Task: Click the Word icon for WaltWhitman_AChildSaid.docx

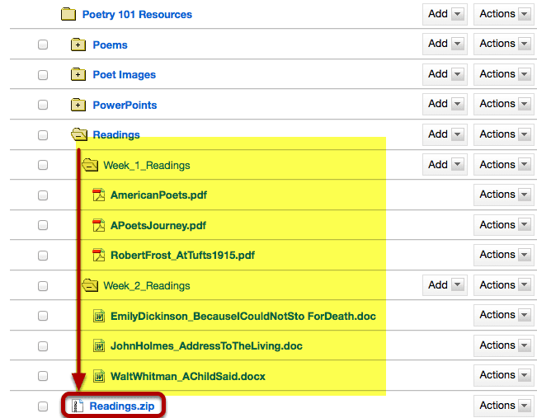Action: click(x=99, y=376)
